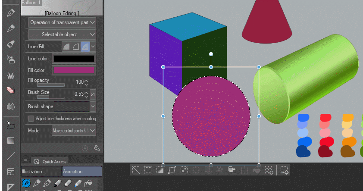The image size is (363, 191).
Task: Increase Fill opacity with up arrow
Action: (x=86, y=81)
